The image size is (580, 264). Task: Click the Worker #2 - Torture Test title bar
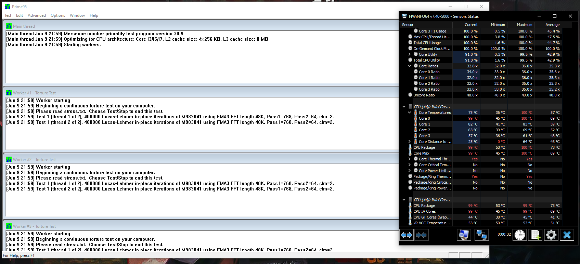point(201,159)
